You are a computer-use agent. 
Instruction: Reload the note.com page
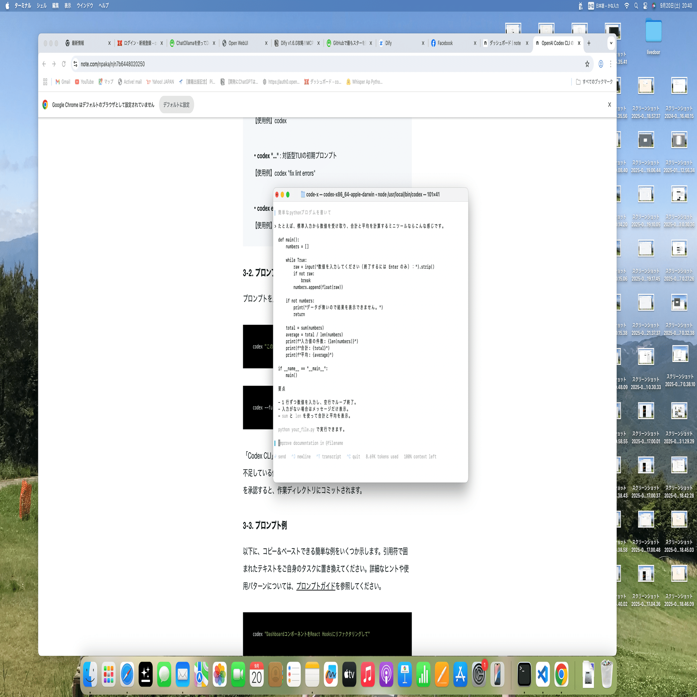(x=63, y=64)
